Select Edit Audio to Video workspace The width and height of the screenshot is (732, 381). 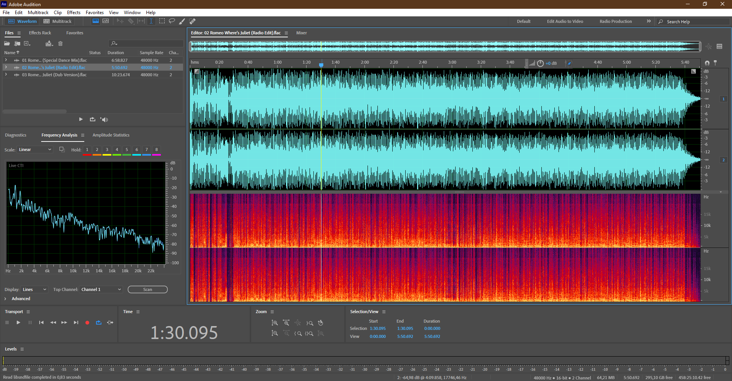pos(565,21)
